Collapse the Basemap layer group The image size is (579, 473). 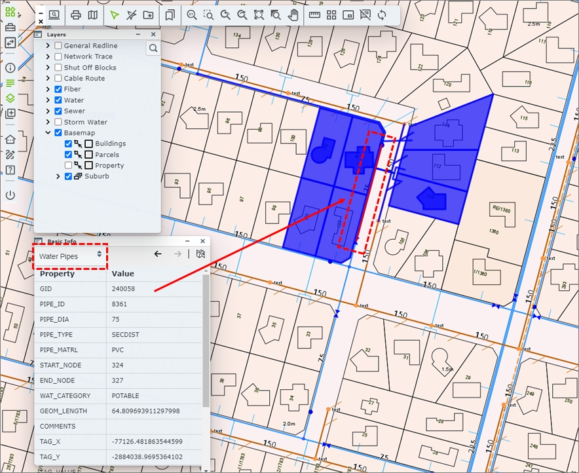48,133
